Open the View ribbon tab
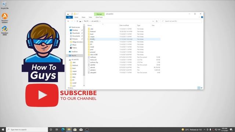235x132 pixels. pos(90,17)
